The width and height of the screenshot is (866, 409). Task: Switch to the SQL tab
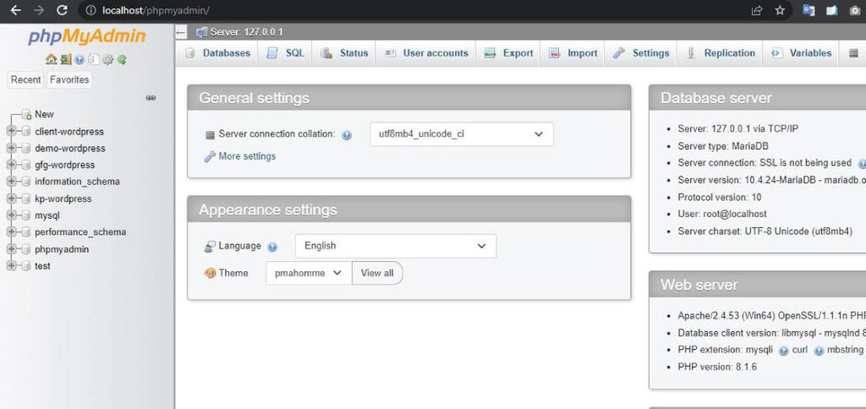pyautogui.click(x=286, y=53)
